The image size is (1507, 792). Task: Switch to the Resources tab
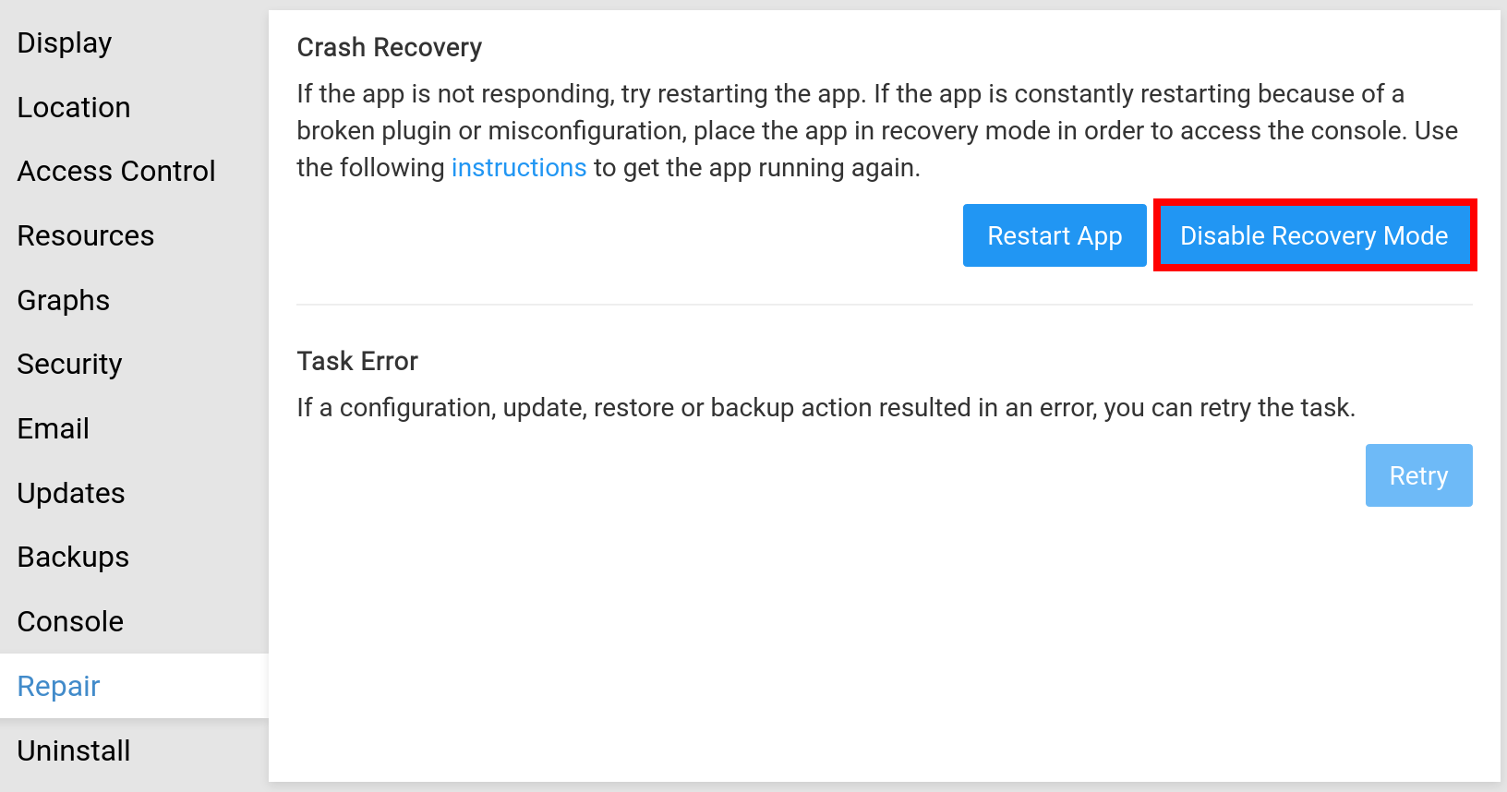coord(86,236)
